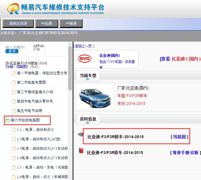Click the page icon of item 1.6
Screen dimensions: 201x180
(x=14, y=177)
